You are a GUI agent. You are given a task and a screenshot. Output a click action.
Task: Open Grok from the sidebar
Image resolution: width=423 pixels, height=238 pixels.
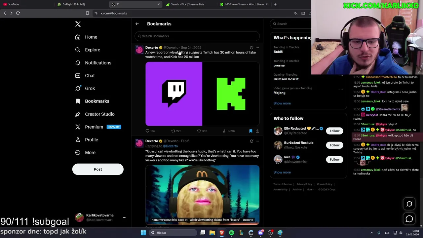[85, 88]
